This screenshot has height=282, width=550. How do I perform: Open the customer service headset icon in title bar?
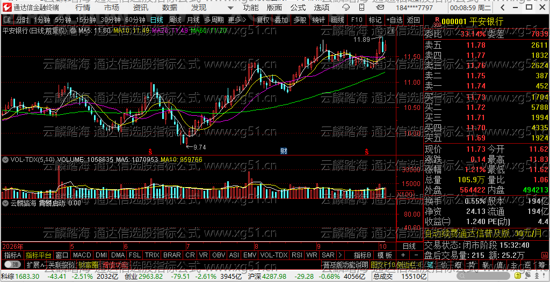[x=346, y=8]
